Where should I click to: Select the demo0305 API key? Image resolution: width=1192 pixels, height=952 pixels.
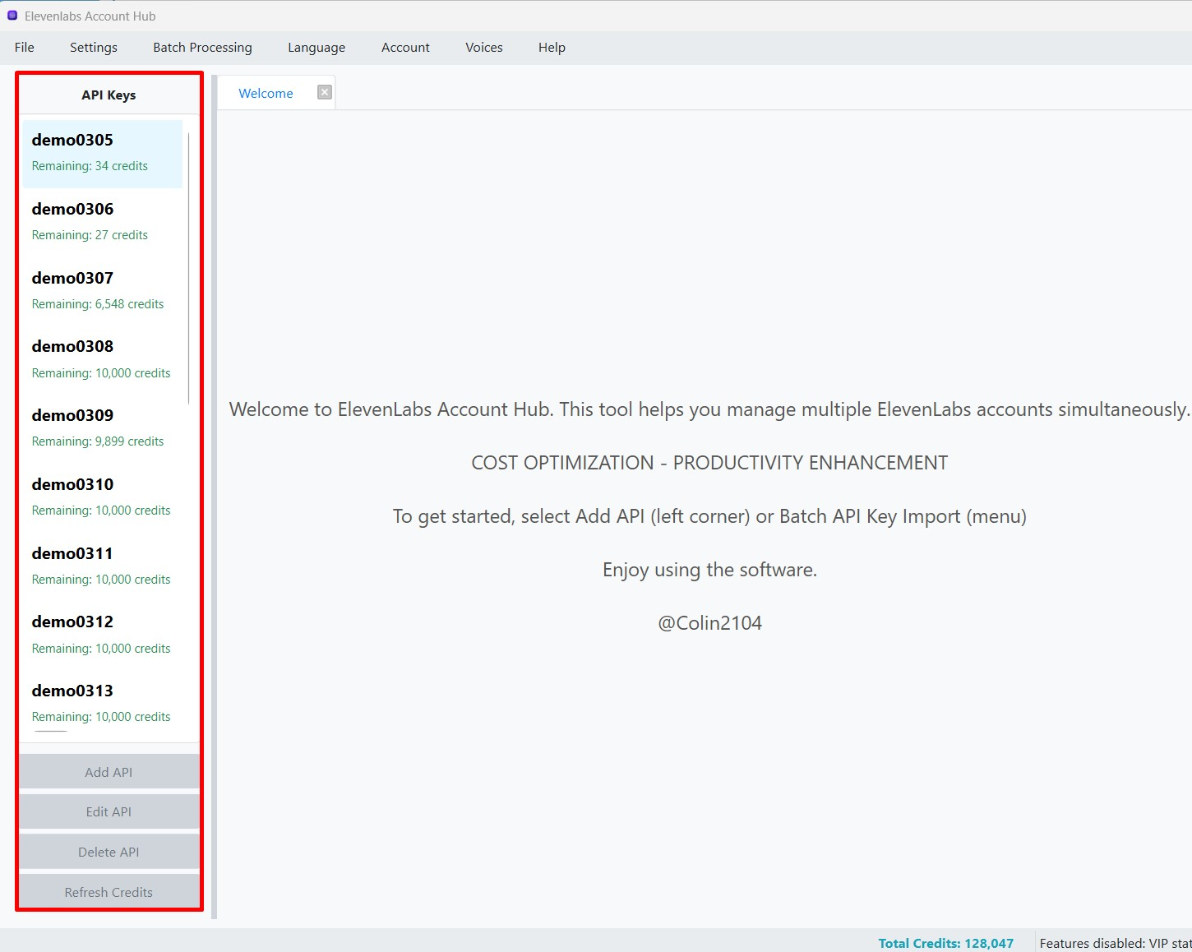102,154
